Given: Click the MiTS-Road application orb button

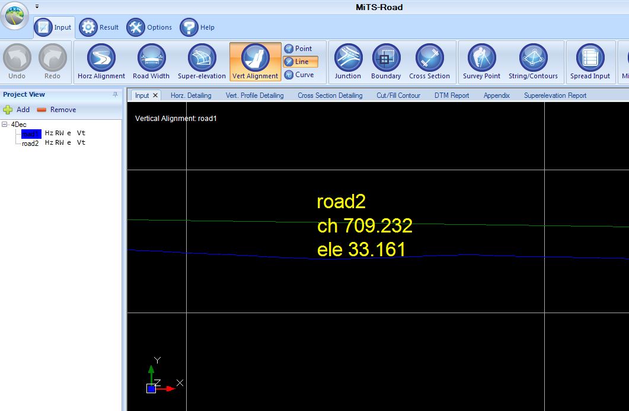Looking at the screenshot, I should pyautogui.click(x=15, y=15).
